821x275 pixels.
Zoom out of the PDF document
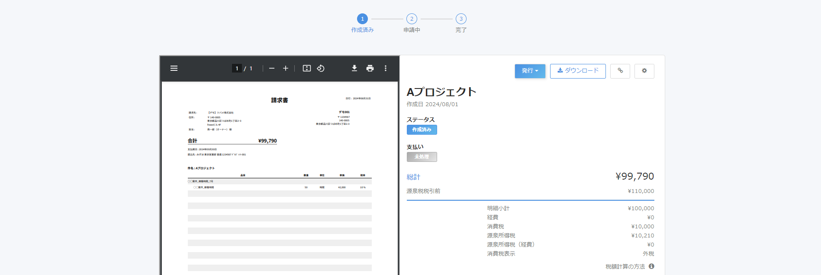pos(272,68)
